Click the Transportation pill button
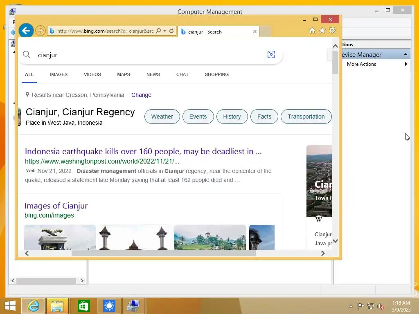419x314 pixels. click(306, 117)
